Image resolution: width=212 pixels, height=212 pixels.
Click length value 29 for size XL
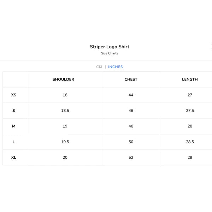(190, 157)
